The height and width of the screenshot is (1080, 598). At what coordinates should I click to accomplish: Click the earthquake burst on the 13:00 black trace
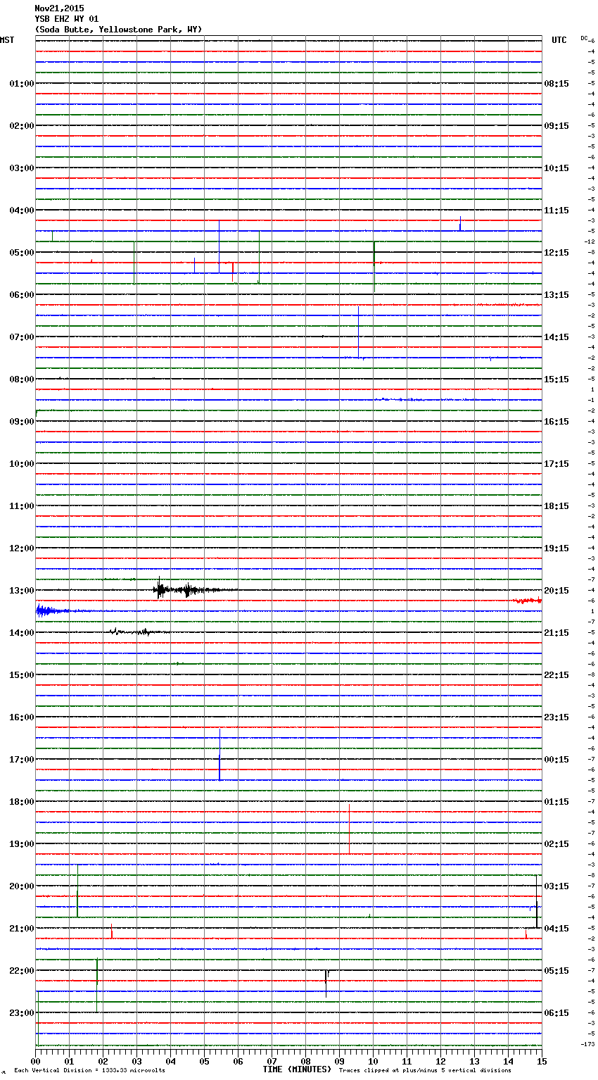coord(193,589)
